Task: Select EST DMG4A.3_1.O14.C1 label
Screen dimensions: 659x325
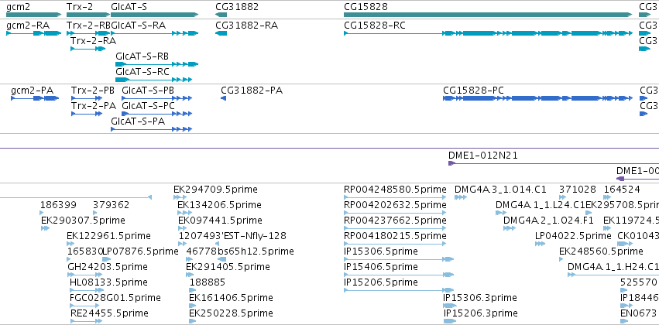Action: [500, 190]
